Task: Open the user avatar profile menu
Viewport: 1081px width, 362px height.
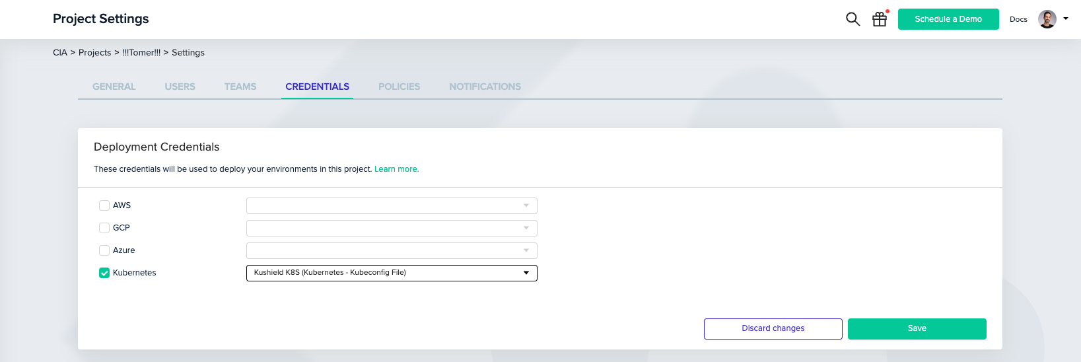Action: tap(1047, 19)
